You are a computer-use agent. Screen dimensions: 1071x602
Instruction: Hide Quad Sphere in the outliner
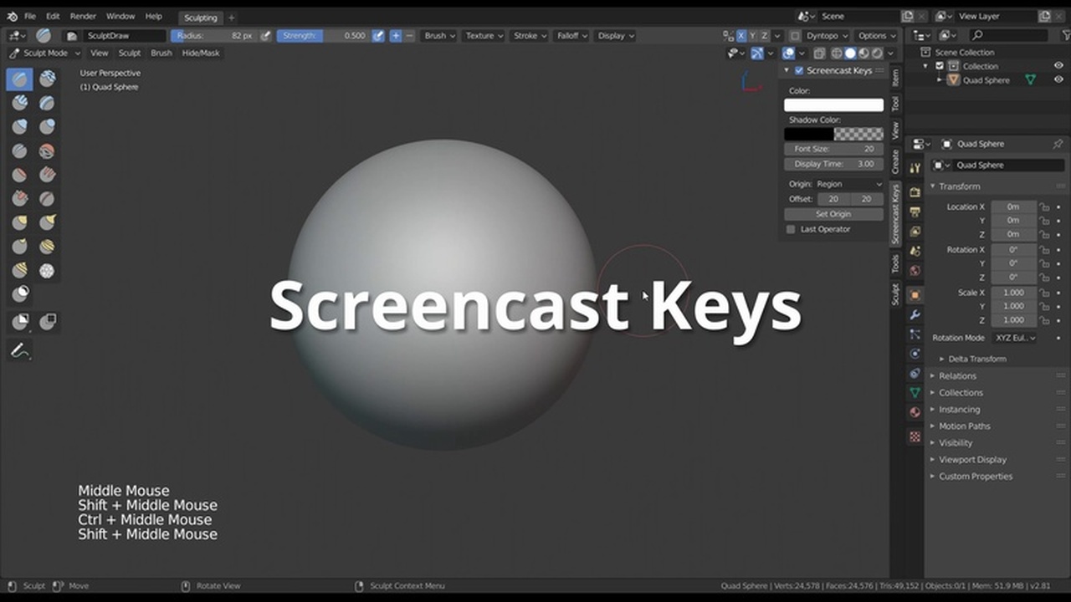pos(1058,80)
